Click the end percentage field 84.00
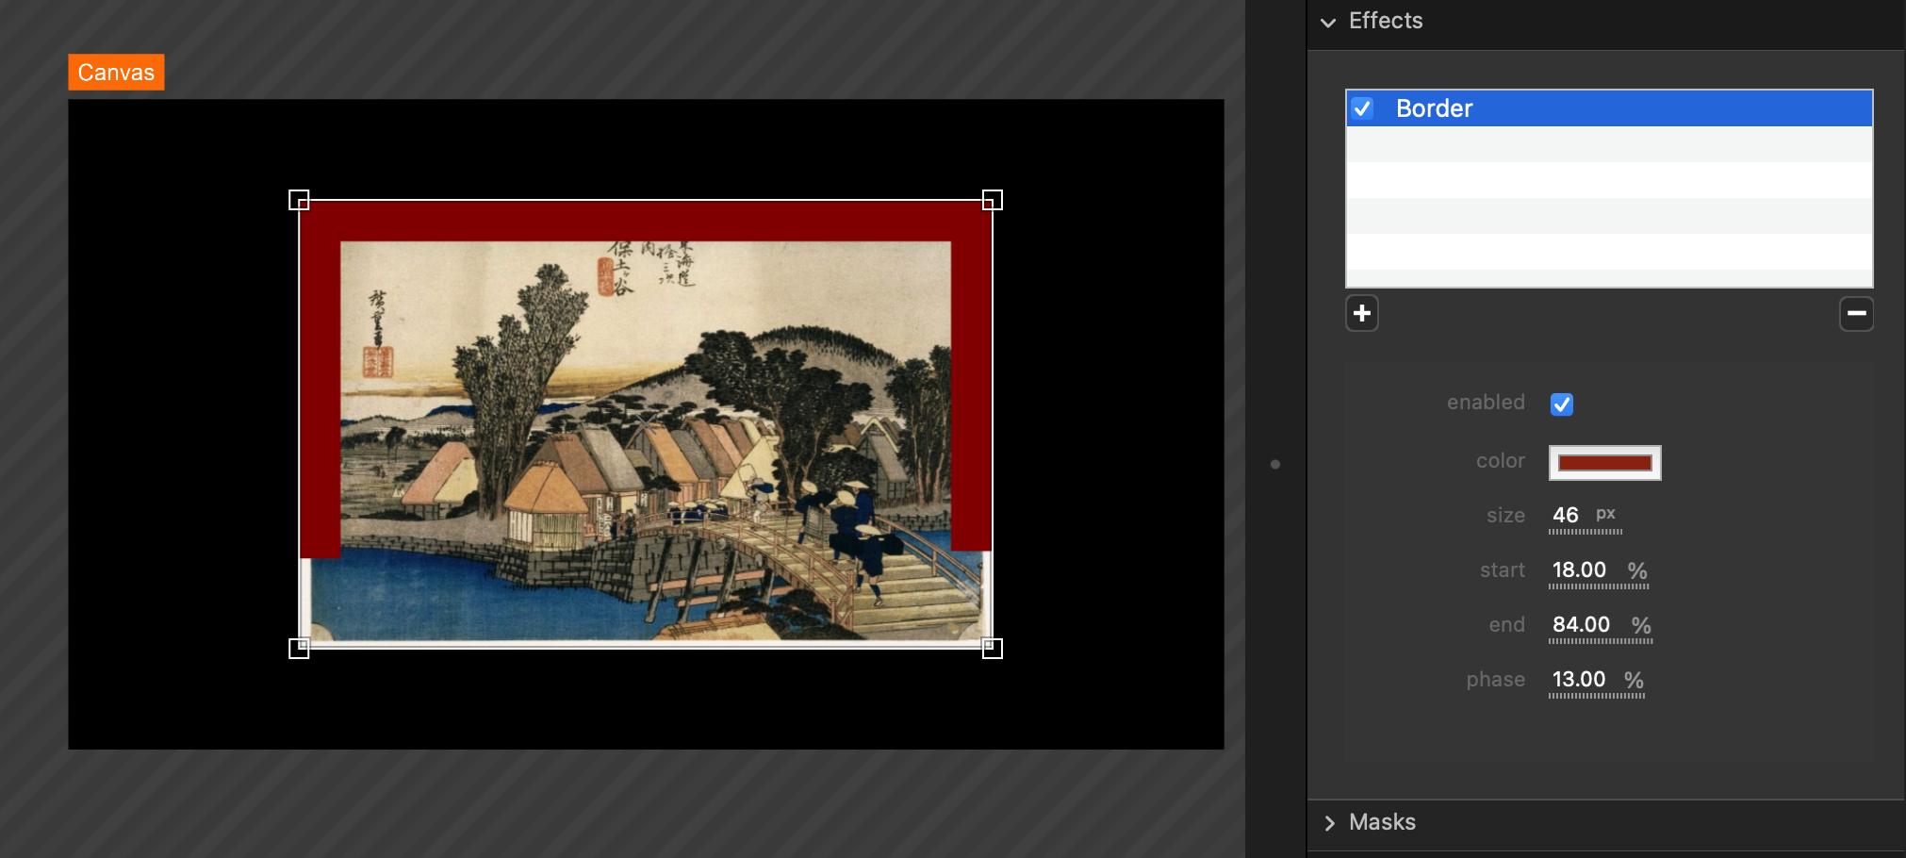This screenshot has height=858, width=1906. [1581, 625]
